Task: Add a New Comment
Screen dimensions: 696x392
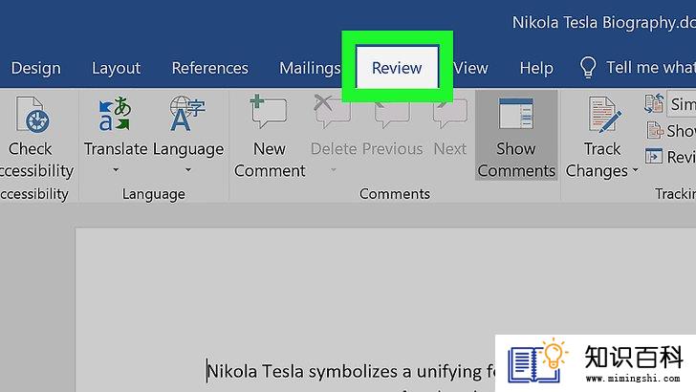Action: coord(269,137)
